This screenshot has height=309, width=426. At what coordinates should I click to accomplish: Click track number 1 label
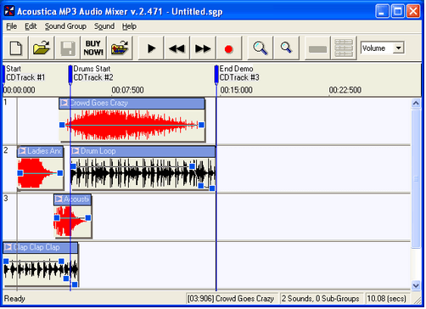tap(6, 102)
